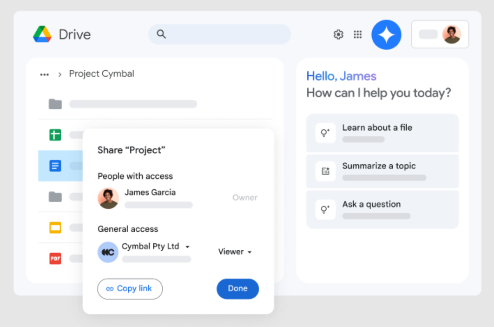The width and height of the screenshot is (494, 327).
Task: Show hidden breadcrumb path with ellipsis
Action: point(45,75)
